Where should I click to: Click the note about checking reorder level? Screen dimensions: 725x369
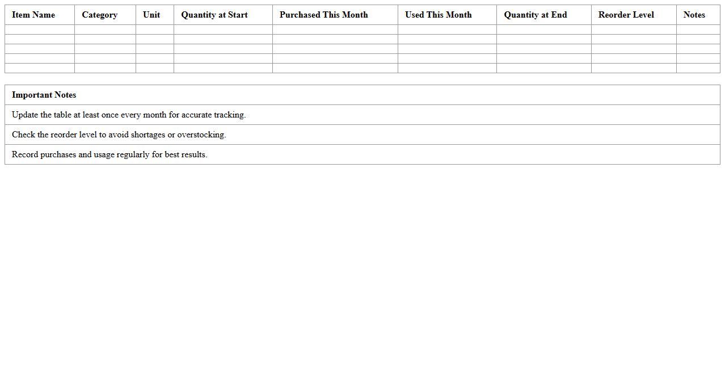pos(119,135)
